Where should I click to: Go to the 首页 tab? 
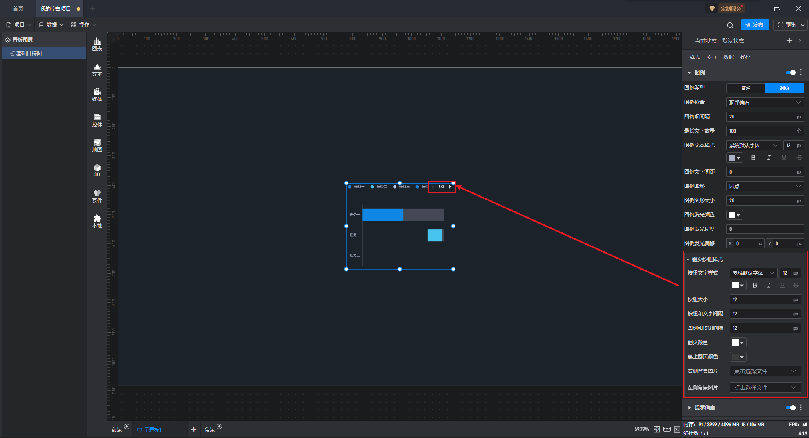tap(18, 8)
